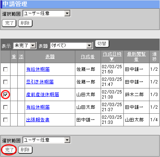This screenshot has height=157, width=160.
Task: Tick the checkbox for the 忌引き休暇届 row
Action: (5, 82)
